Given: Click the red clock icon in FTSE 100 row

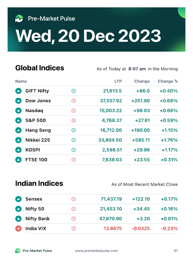Looking at the screenshot, I should 74,160.
